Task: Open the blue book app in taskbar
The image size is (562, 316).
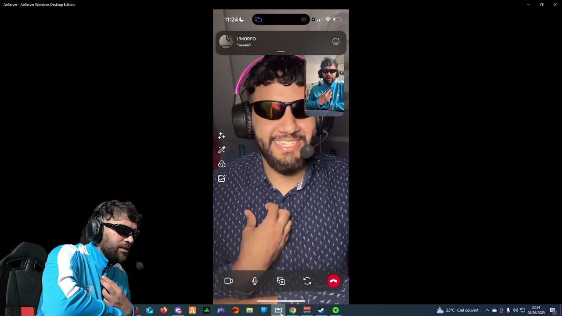Action: 264,310
